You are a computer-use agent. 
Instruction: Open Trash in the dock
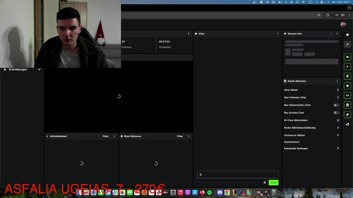coord(274,193)
